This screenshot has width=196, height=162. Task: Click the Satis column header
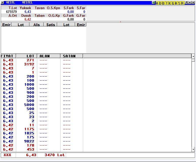pyautogui.click(x=50, y=25)
